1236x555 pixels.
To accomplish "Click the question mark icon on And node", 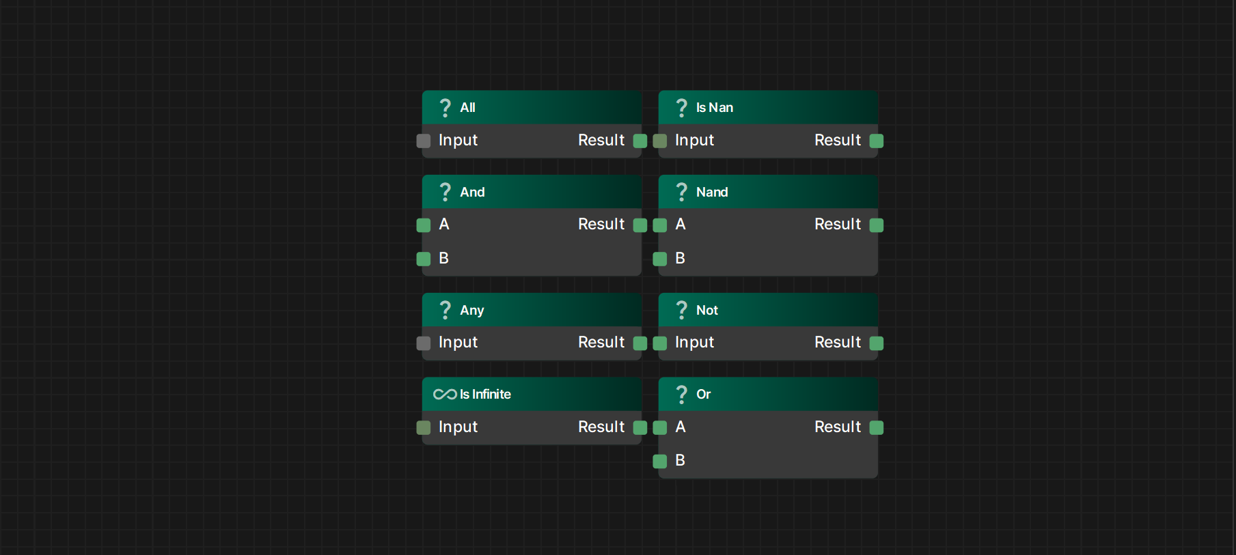I will pyautogui.click(x=445, y=192).
